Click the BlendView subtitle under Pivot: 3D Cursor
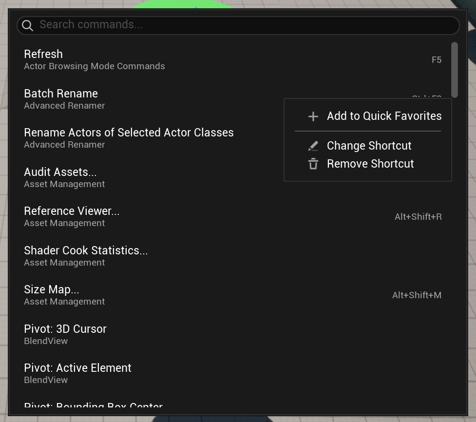Viewport: 476px width, 422px height. point(46,341)
